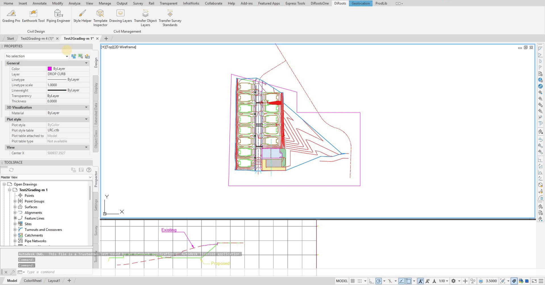The height and width of the screenshot is (285, 545).
Task: Click the magenta Color swatch
Action: pyautogui.click(x=50, y=69)
